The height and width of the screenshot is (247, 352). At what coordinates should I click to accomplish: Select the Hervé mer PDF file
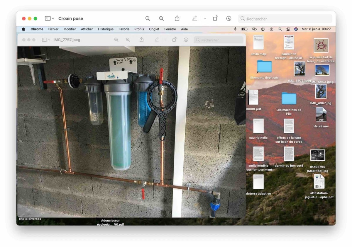click(x=321, y=114)
